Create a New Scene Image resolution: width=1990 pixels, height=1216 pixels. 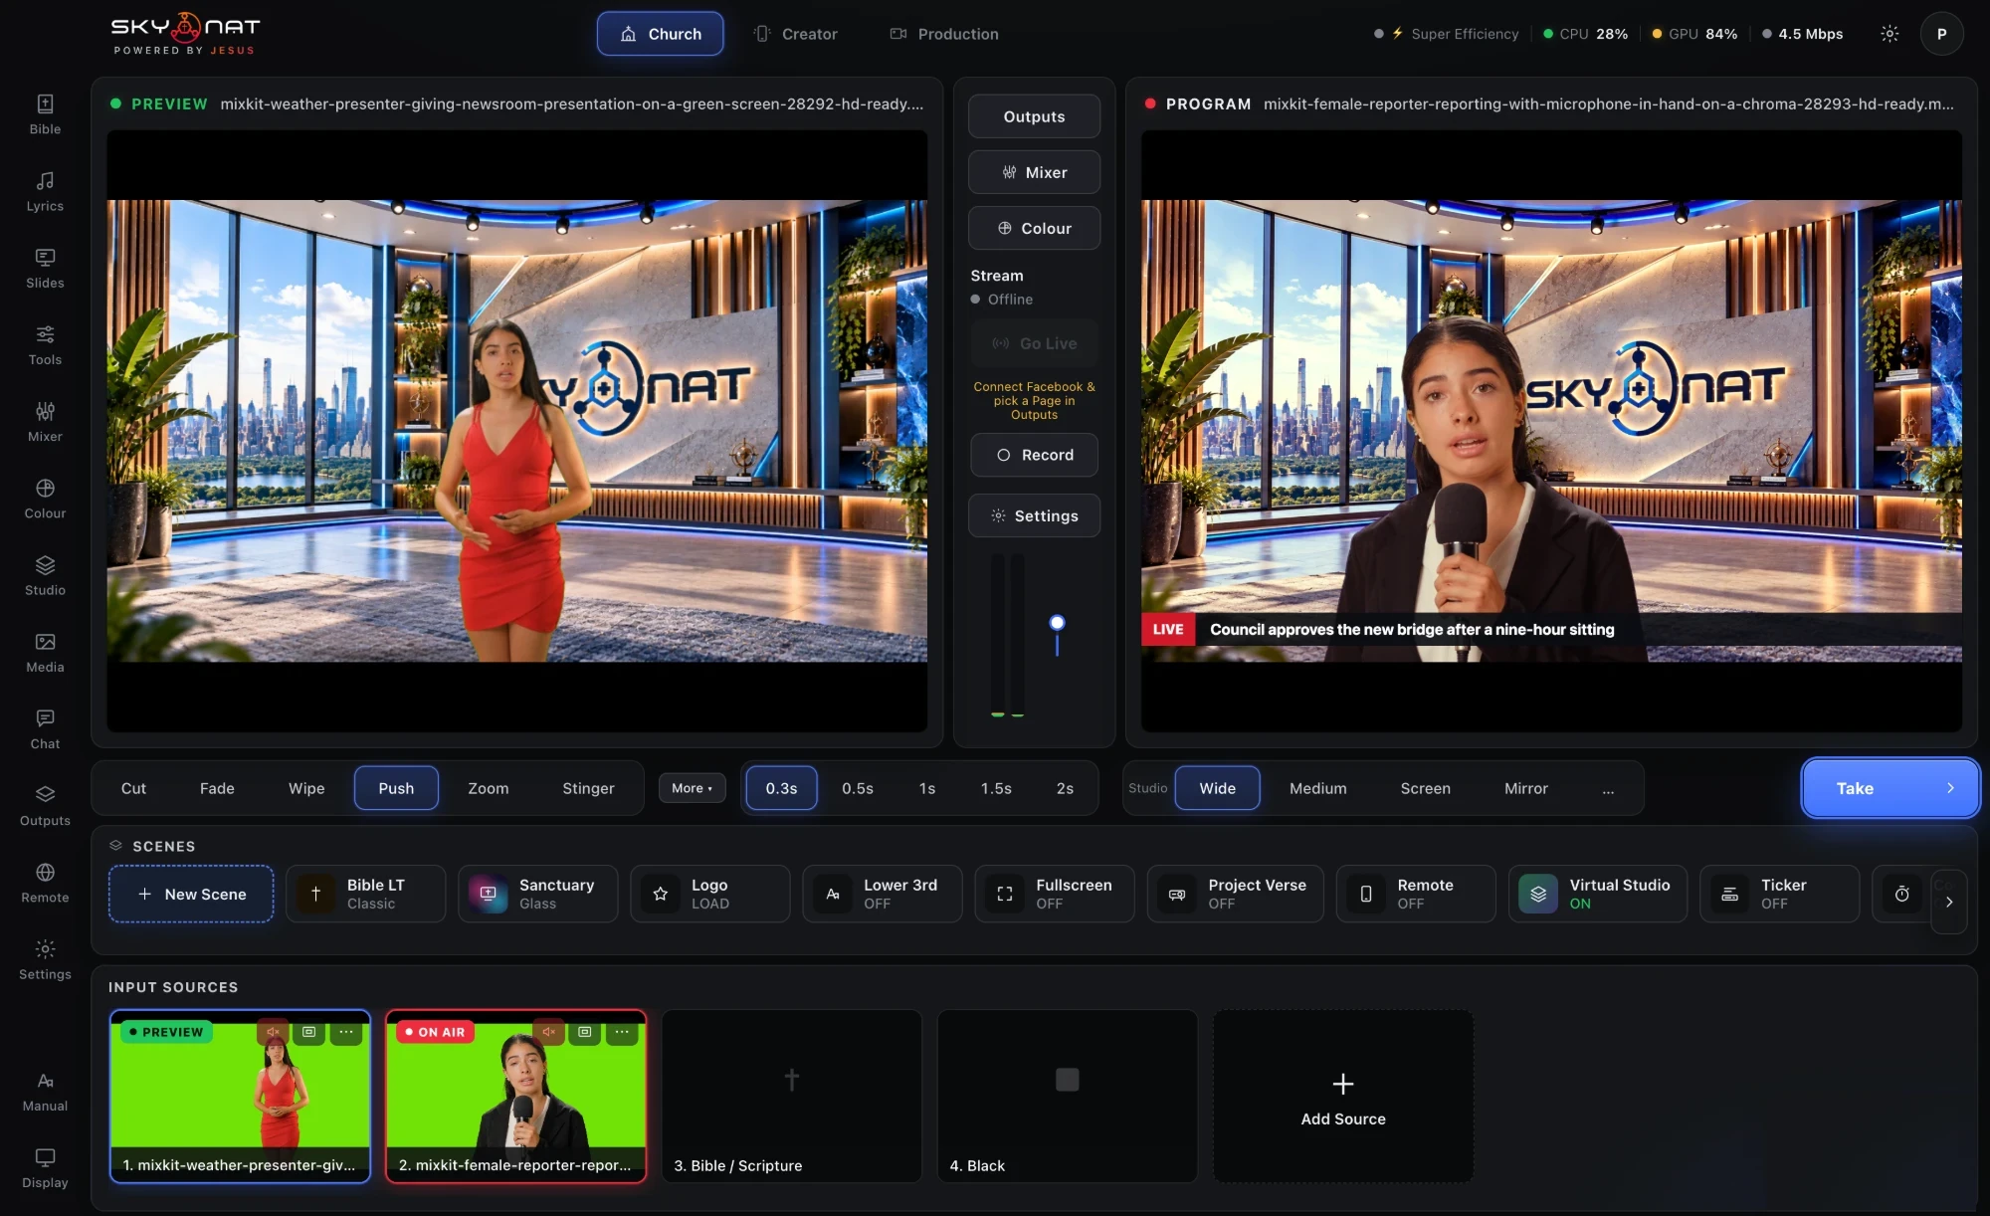click(x=191, y=894)
